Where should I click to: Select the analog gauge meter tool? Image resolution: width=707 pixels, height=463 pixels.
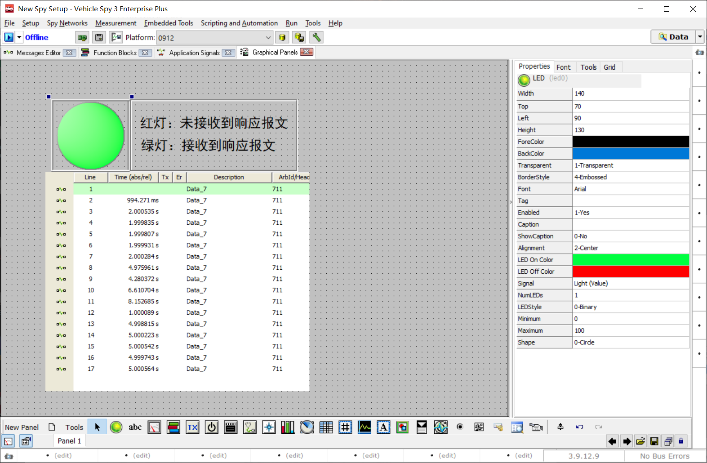(154, 427)
